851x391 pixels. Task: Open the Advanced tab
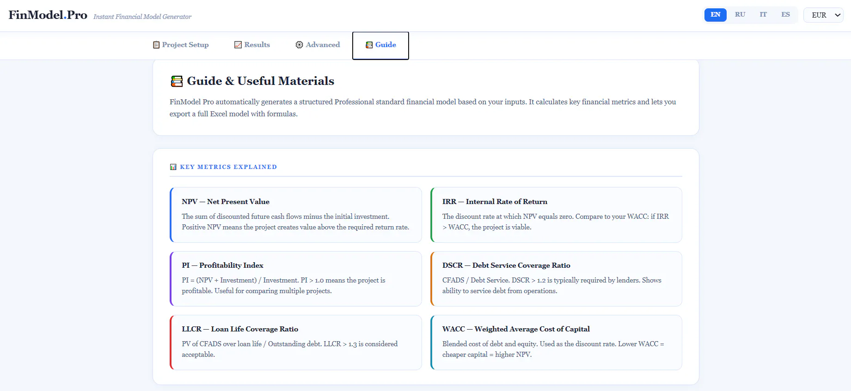click(318, 45)
